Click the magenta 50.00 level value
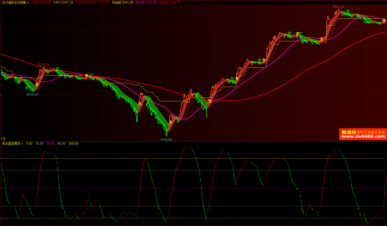Image resolution: width=387 pixels, height=226 pixels. click(x=50, y=143)
